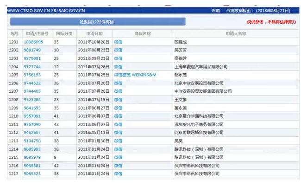Screen dimensions: 301x186
Task: Select applicant 北京游联网络科技有限公司
Action: [x=199, y=133]
